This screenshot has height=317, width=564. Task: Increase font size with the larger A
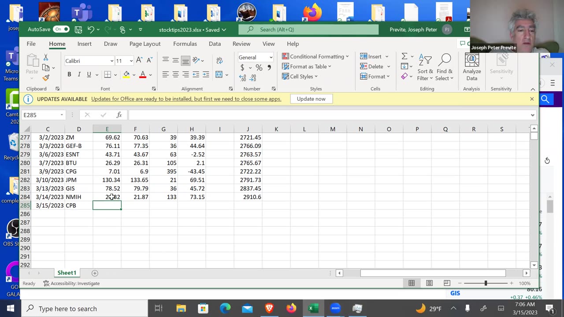139,60
